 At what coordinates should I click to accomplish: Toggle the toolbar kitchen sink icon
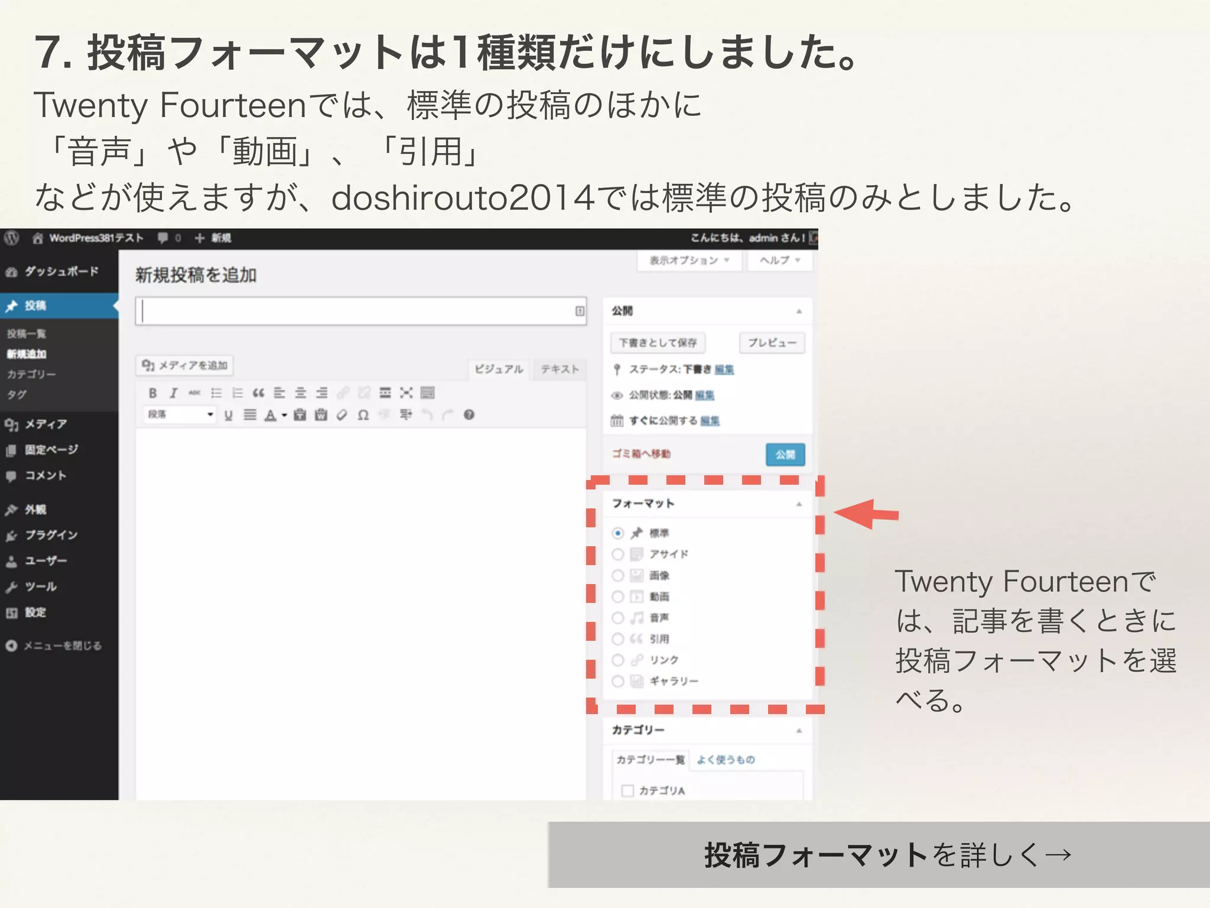pyautogui.click(x=428, y=393)
